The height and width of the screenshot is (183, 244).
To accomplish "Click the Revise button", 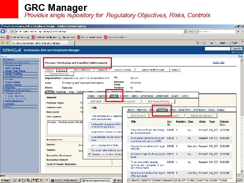I will click(62, 70).
